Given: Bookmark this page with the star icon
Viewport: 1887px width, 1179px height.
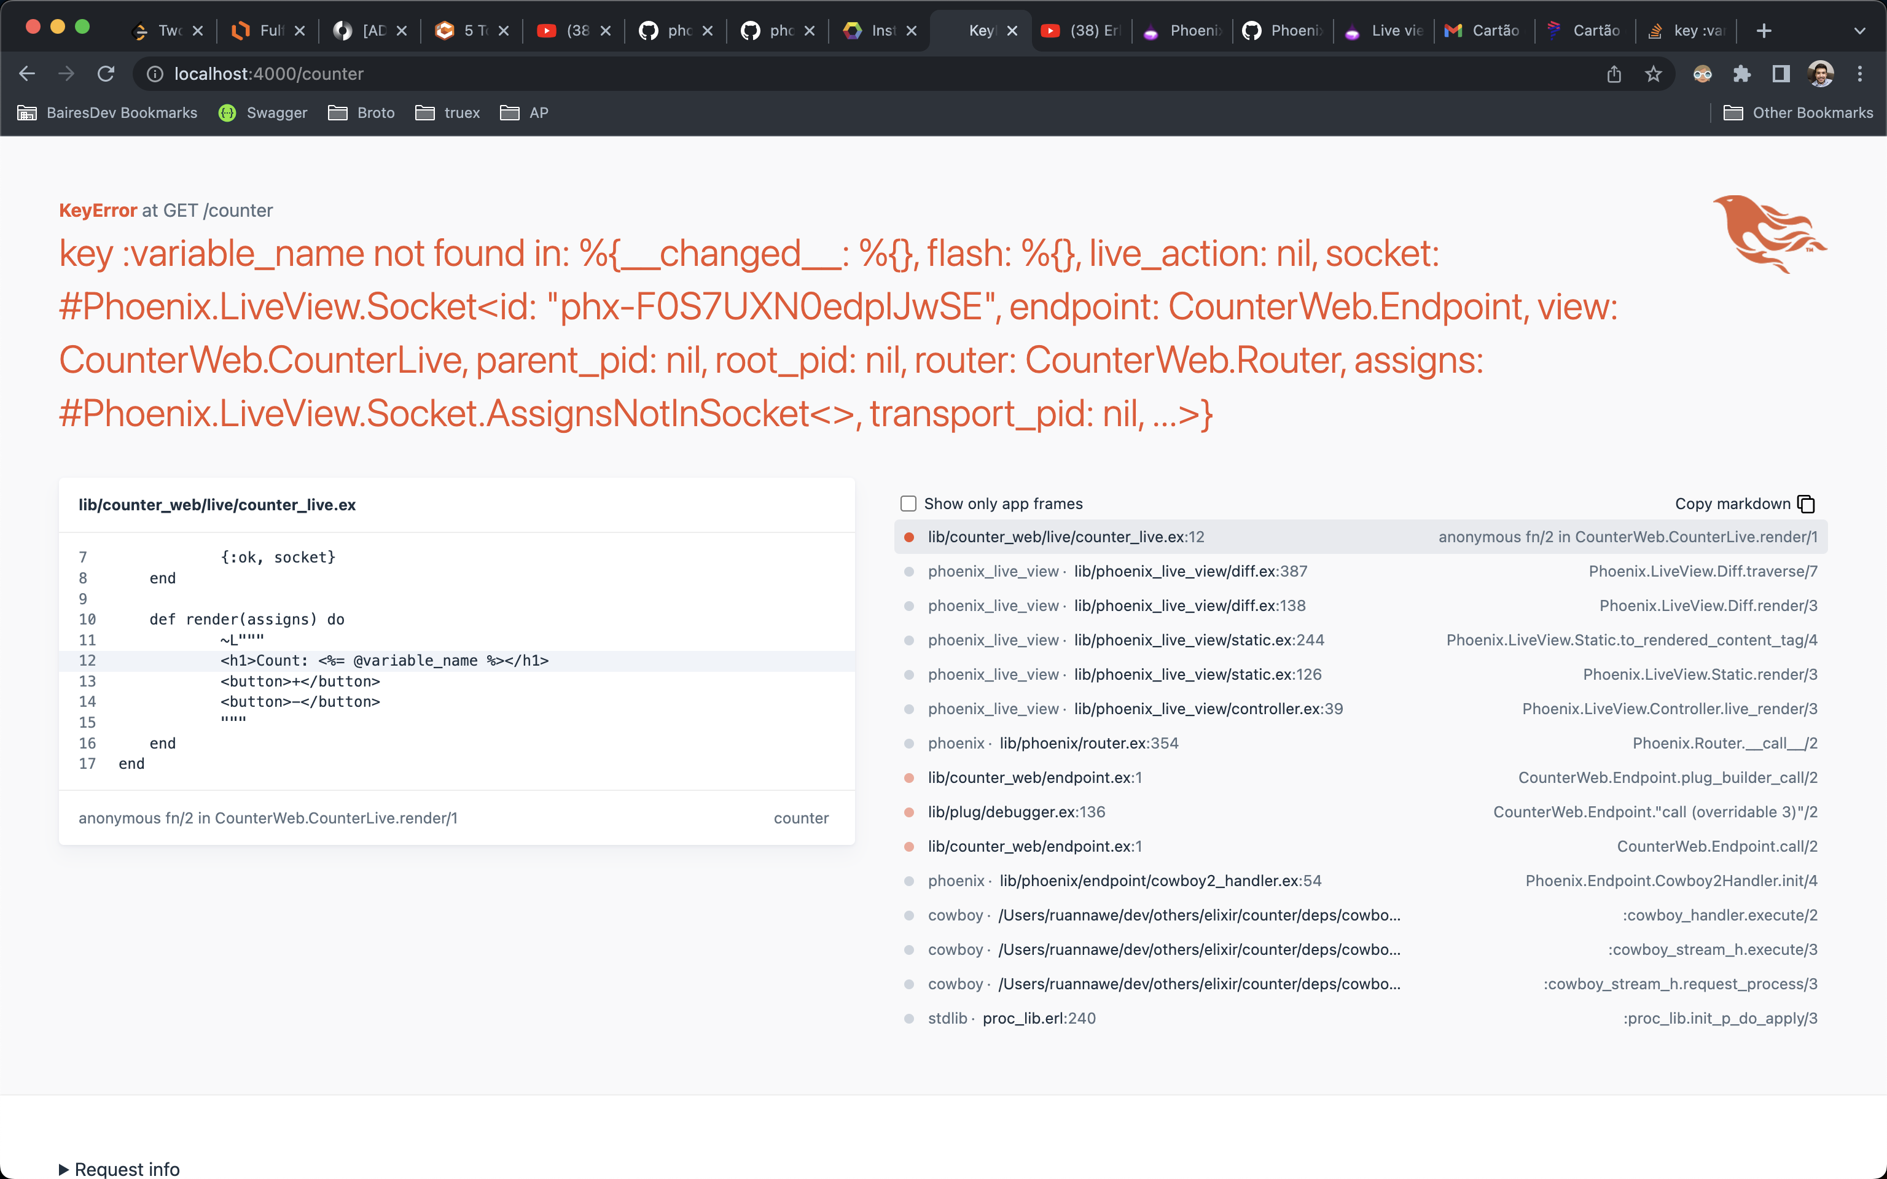Looking at the screenshot, I should 1653,74.
